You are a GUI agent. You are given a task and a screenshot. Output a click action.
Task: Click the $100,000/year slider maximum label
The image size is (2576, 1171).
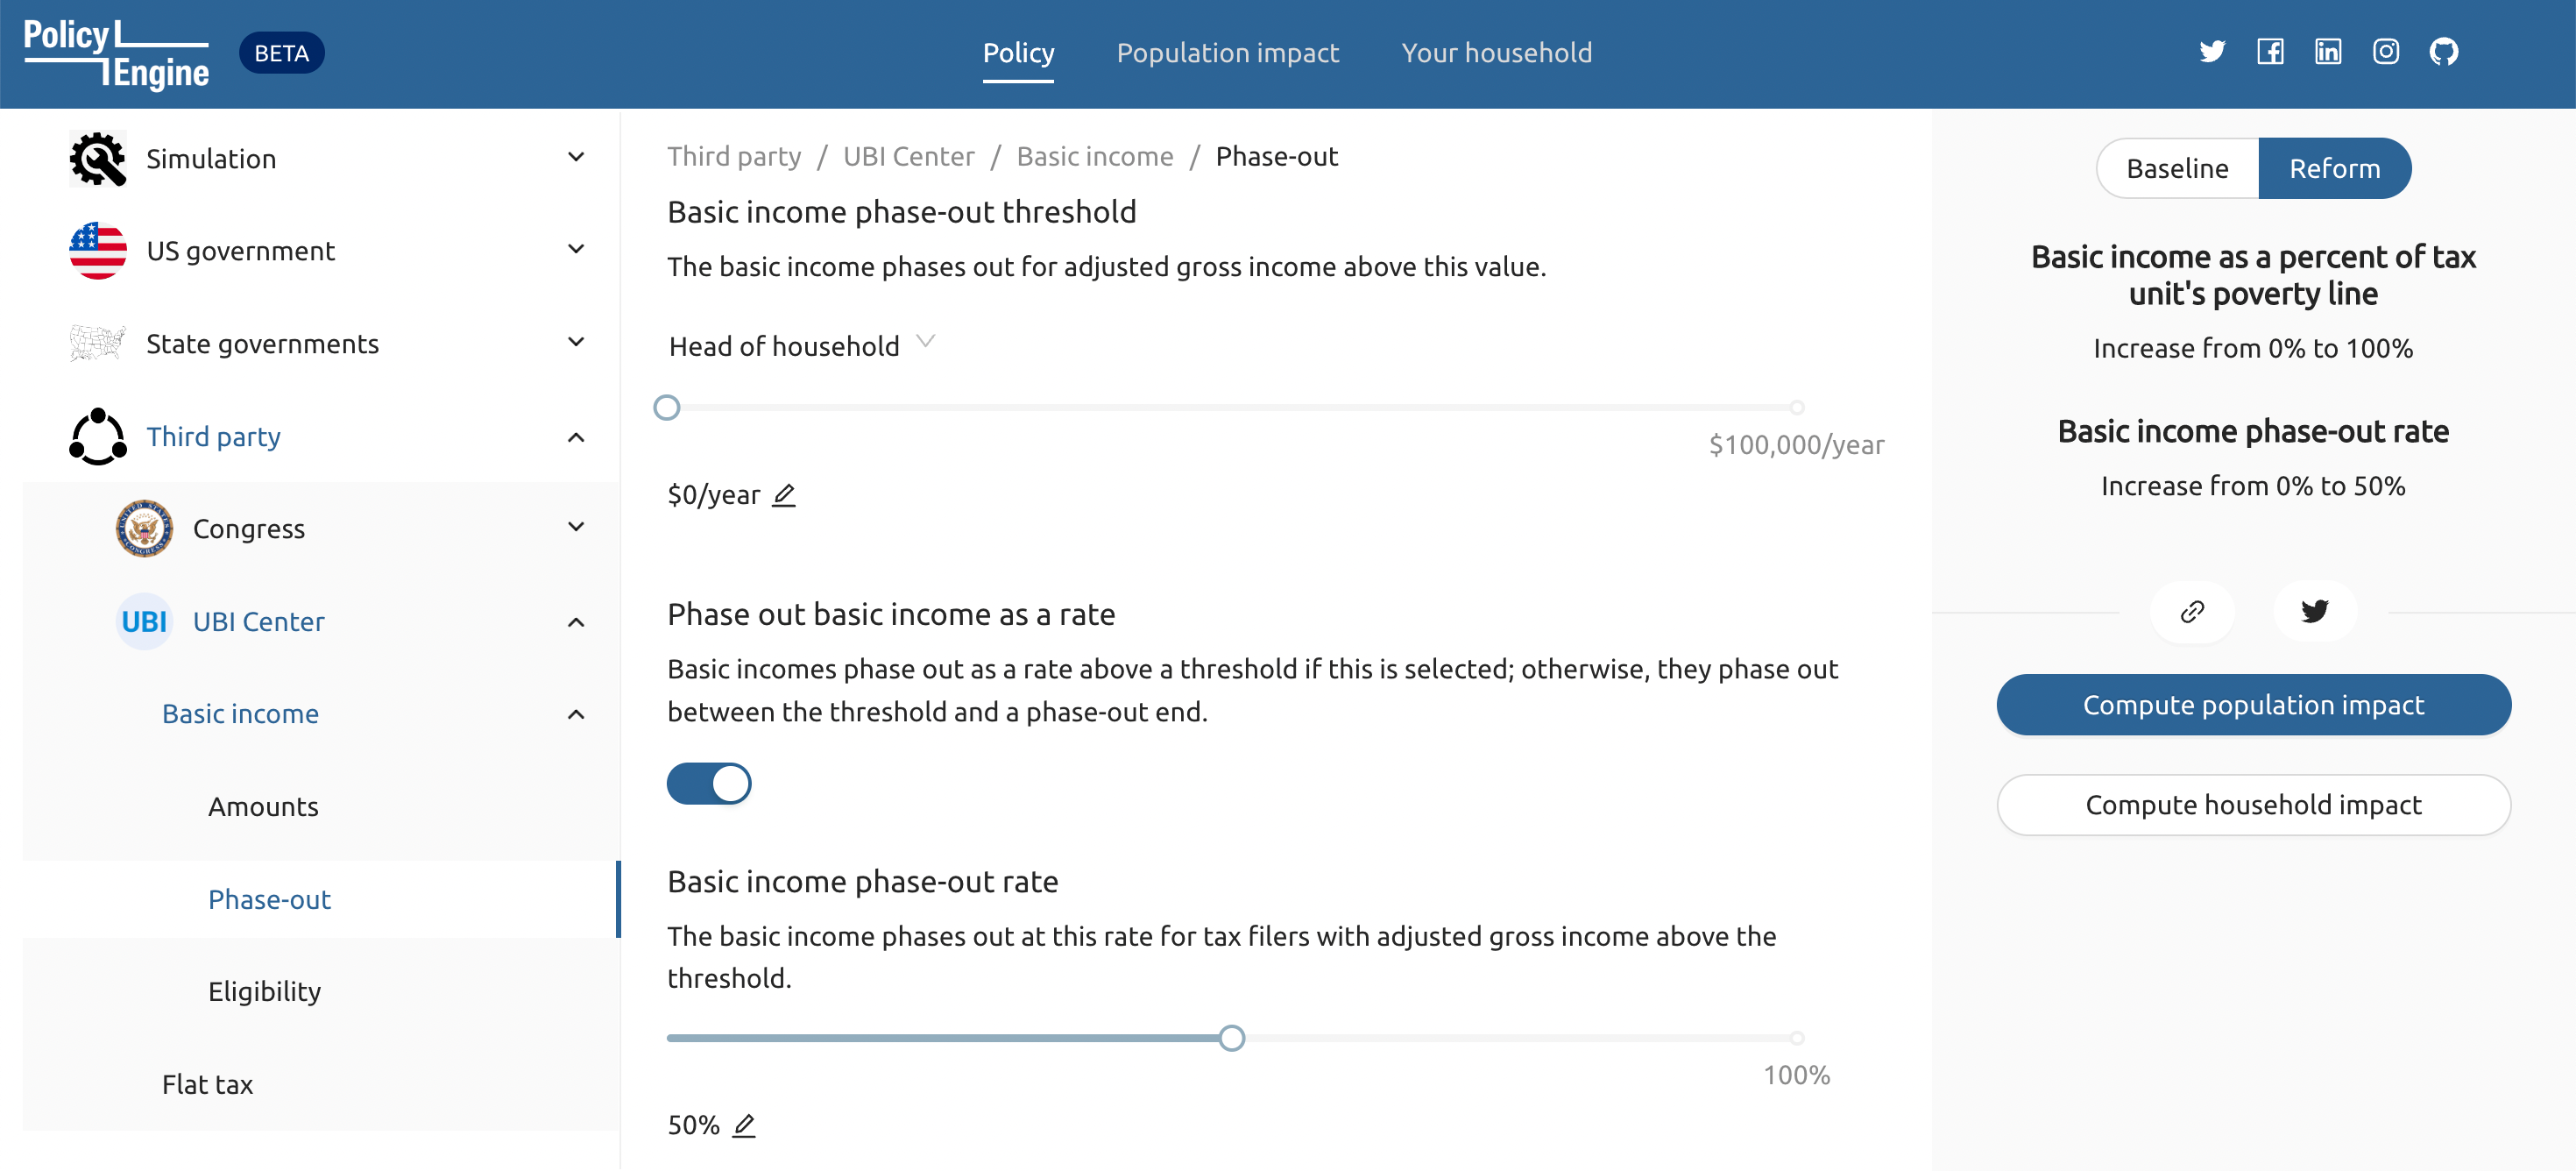pyautogui.click(x=1796, y=445)
